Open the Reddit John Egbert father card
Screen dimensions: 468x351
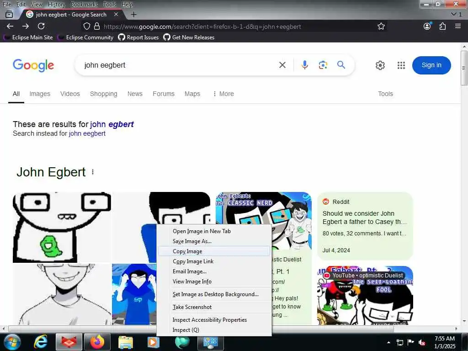pos(365,226)
